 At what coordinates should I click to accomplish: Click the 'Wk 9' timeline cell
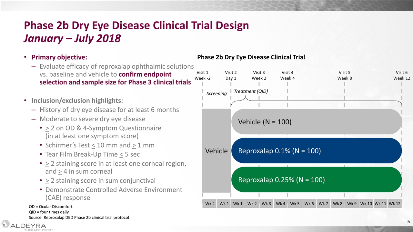pos(352,204)
